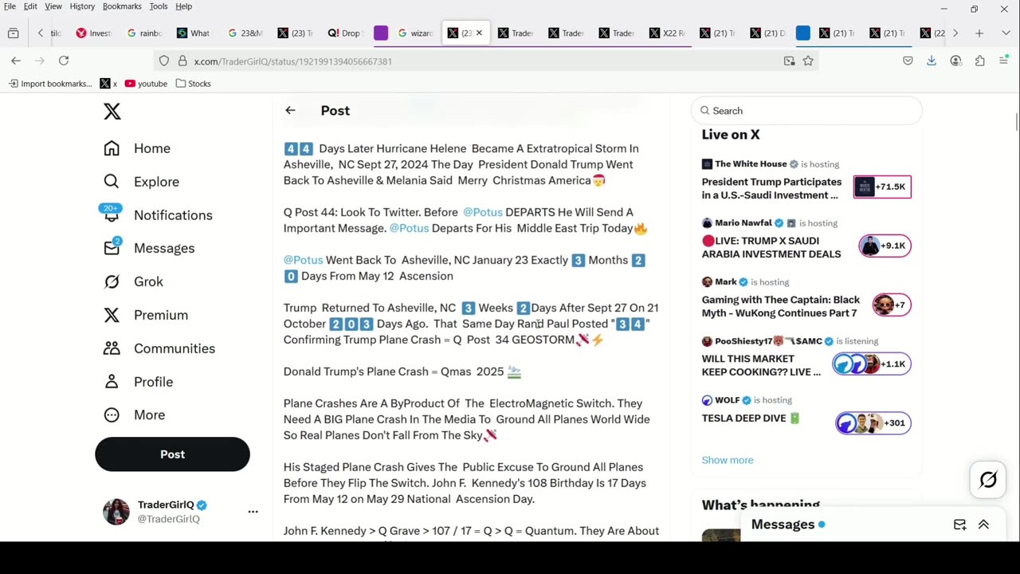
Task: Switch to the 'rainbc' browser tab
Action: point(143,33)
